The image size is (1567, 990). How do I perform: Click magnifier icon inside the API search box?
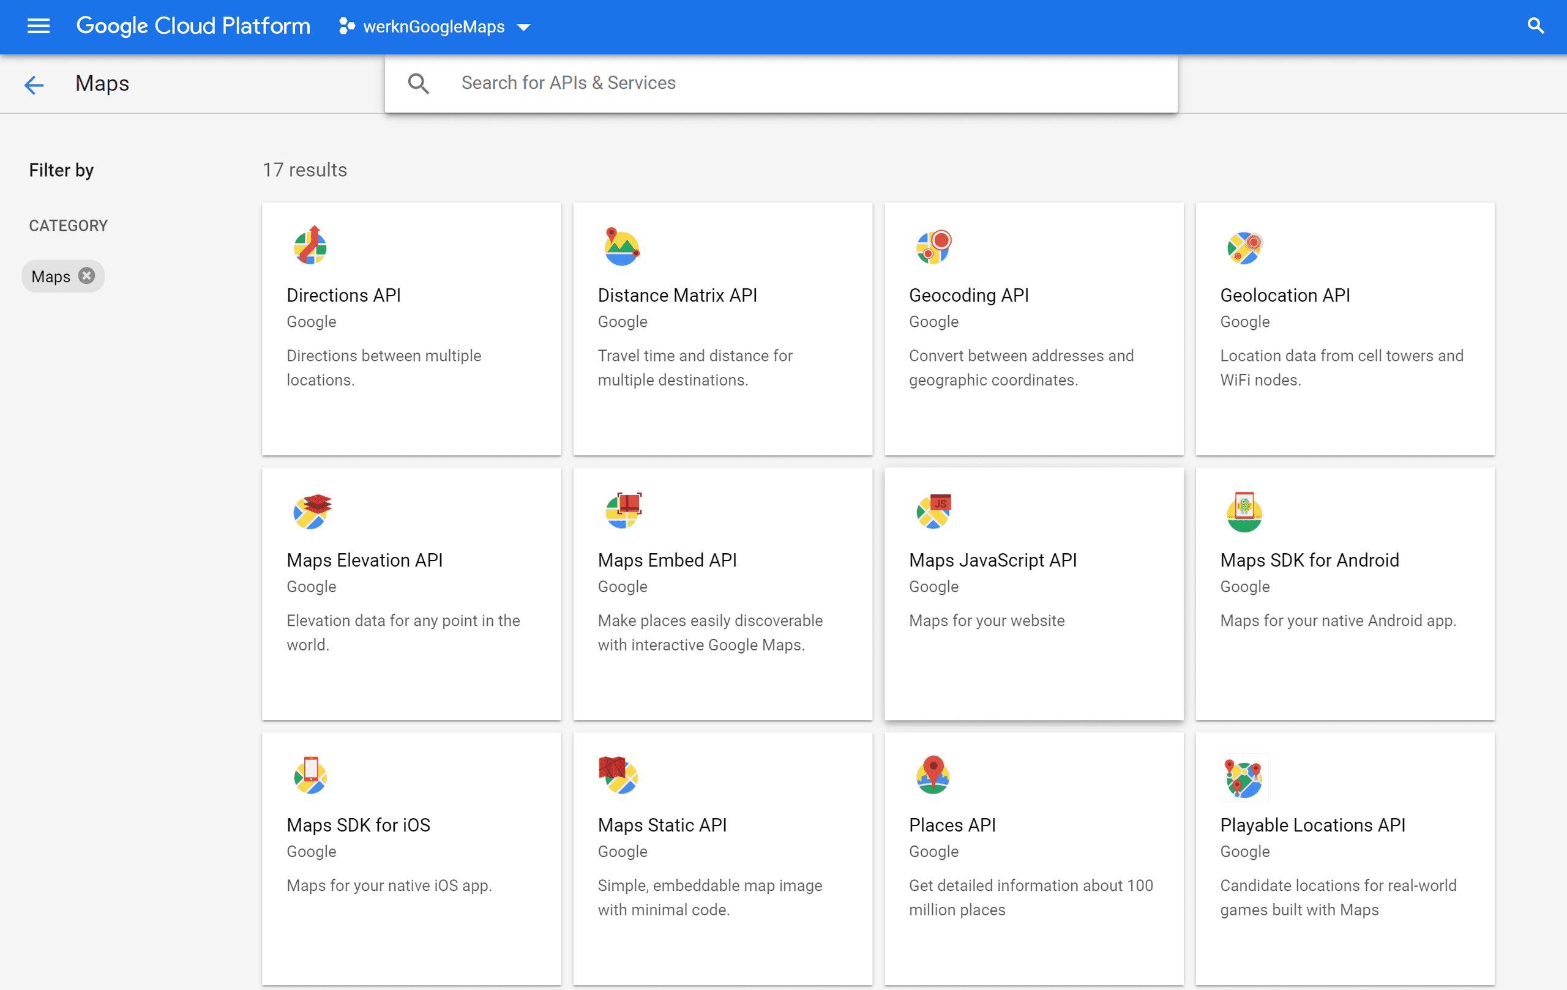[x=419, y=83]
